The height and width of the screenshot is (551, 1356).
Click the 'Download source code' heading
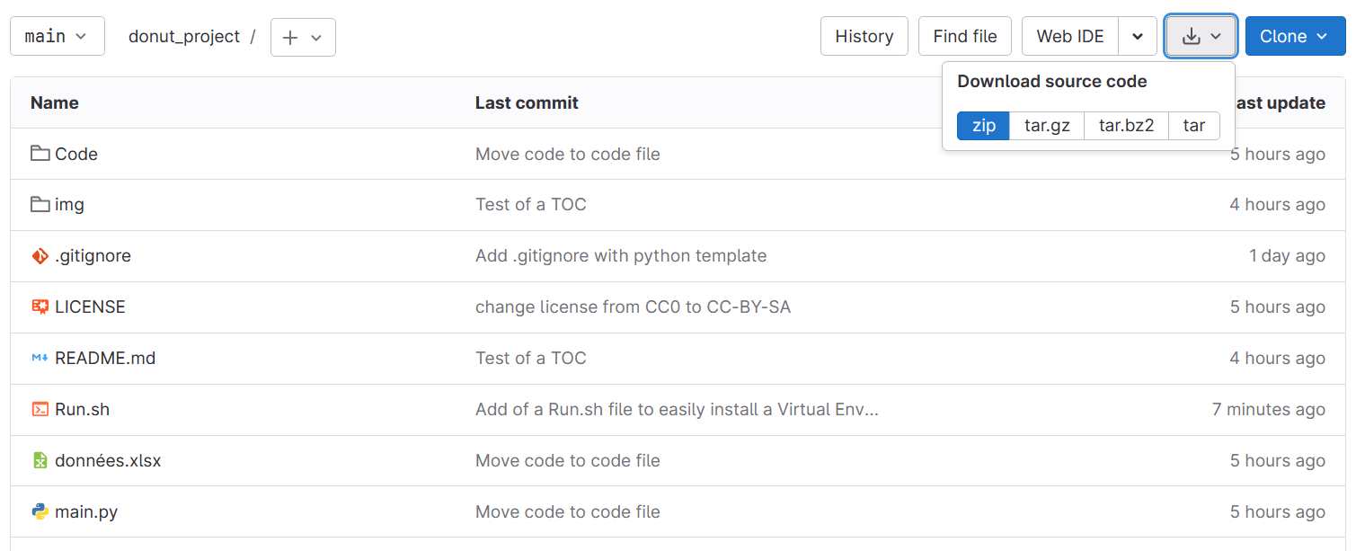[1052, 81]
